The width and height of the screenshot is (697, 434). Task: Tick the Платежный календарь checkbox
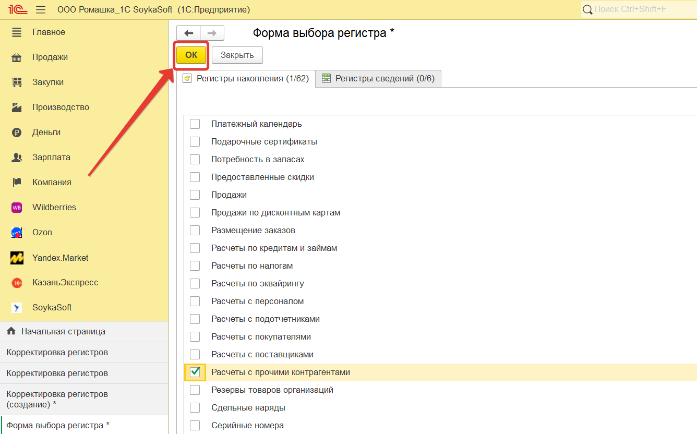(x=195, y=124)
